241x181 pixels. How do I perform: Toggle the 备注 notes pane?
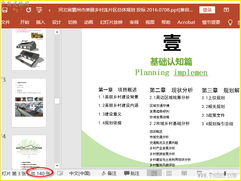[109, 173]
